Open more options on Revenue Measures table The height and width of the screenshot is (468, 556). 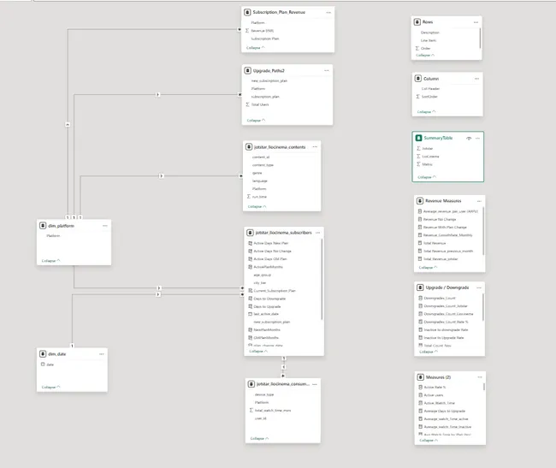coord(479,201)
